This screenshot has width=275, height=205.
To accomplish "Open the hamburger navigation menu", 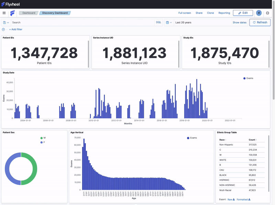I will click(4, 13).
